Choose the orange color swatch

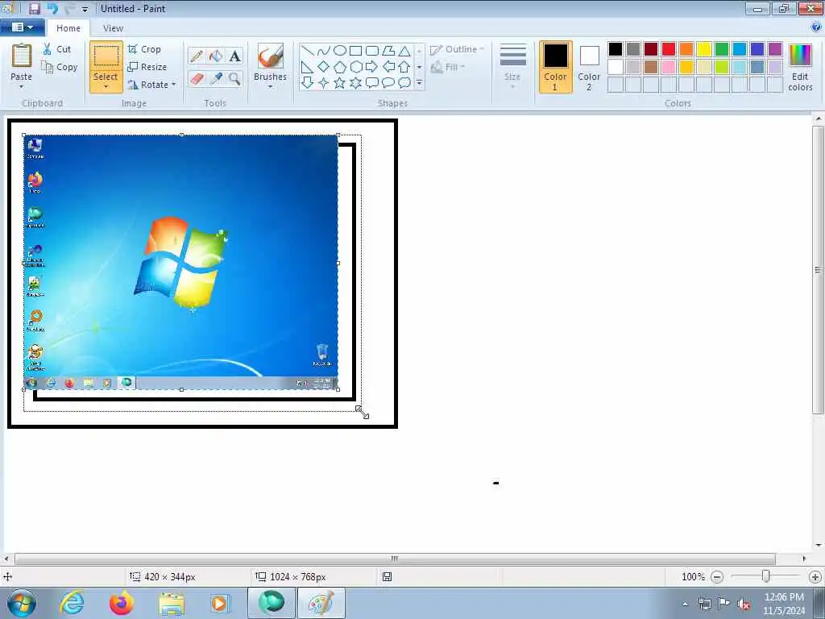click(x=686, y=49)
